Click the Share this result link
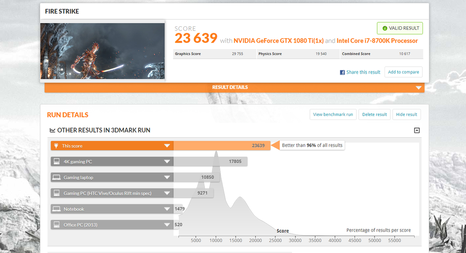Image resolution: width=466 pixels, height=253 pixels. [x=363, y=72]
